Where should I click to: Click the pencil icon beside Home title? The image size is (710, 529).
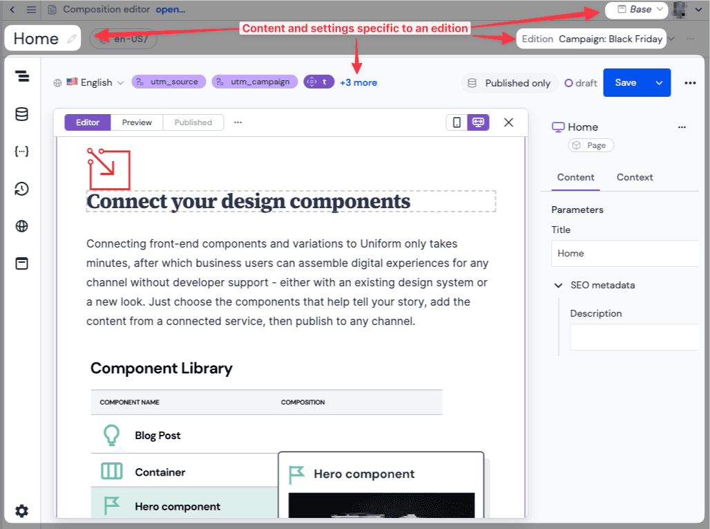tap(72, 39)
